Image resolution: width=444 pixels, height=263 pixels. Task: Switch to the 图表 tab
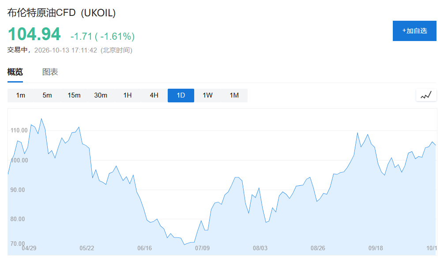coord(50,72)
